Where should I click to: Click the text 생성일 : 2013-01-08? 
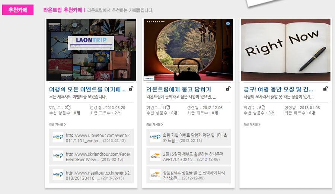coord(302,108)
